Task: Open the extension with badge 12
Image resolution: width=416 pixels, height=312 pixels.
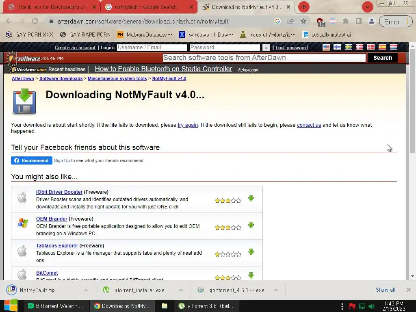Action: click(320, 22)
